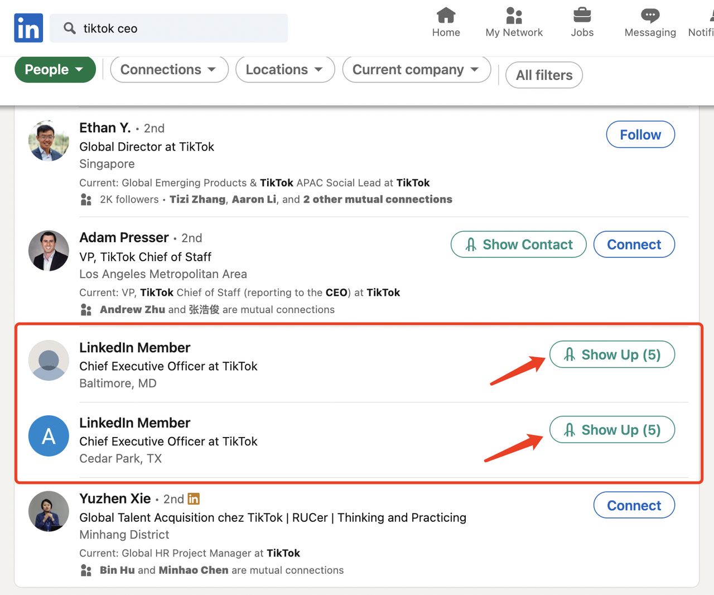
Task: Click the LinkedIn badge beside Yuzhen Xie
Action: point(194,499)
